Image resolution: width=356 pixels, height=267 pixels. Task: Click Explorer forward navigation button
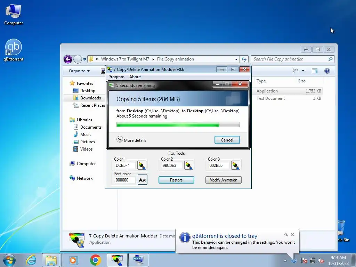pos(78,59)
